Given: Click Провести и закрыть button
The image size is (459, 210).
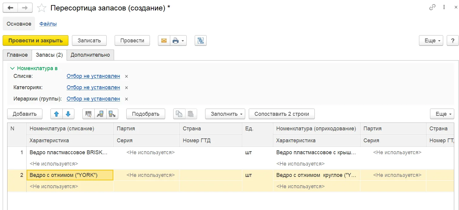Looking at the screenshot, I should point(36,41).
